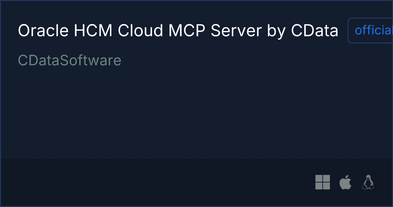Click the word "by" in the heading
The image size is (393, 207).
(276, 32)
